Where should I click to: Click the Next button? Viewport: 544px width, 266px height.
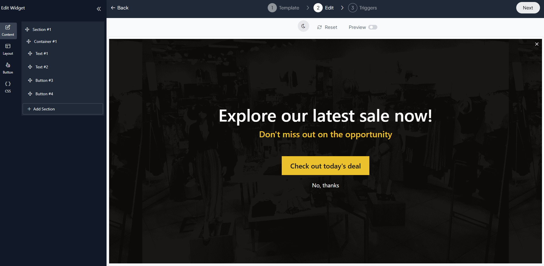(528, 8)
